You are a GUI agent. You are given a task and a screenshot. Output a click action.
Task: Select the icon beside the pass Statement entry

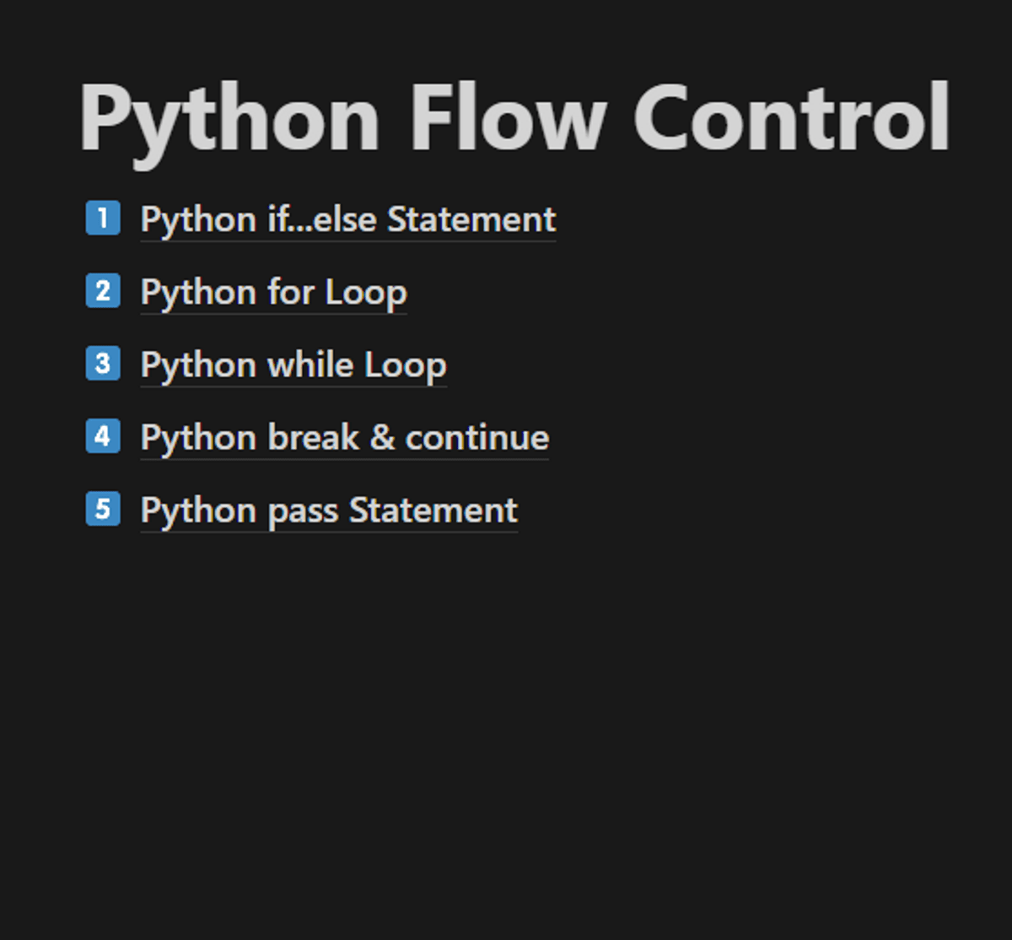click(x=103, y=509)
